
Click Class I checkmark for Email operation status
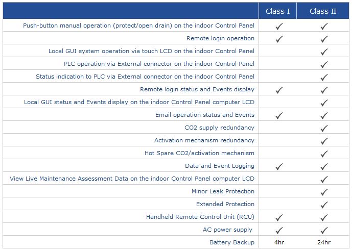(279, 115)
